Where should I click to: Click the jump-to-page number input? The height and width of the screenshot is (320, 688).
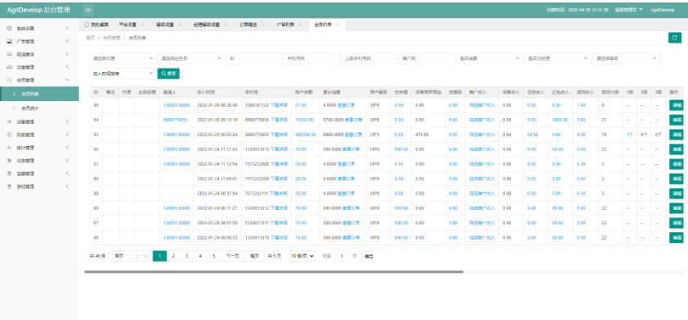[342, 256]
